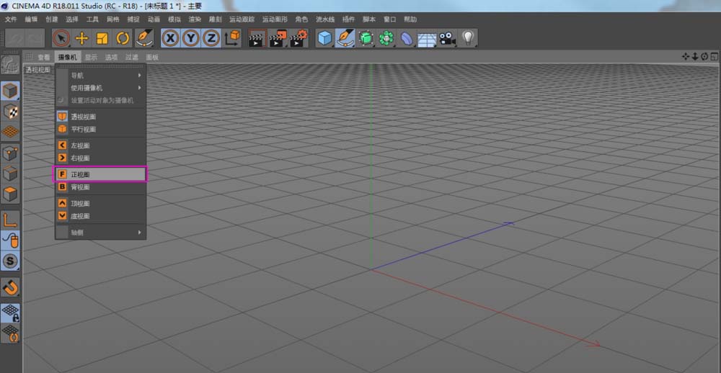Enable the magnet snap icon
This screenshot has width=721, height=373.
(x=10, y=288)
